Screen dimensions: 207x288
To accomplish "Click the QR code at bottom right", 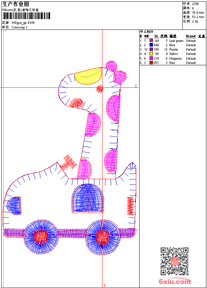I will click(x=174, y=261).
